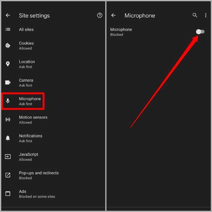Screen dimensions: 212x212
Task: Open JavaScript setting
Action: point(53,157)
